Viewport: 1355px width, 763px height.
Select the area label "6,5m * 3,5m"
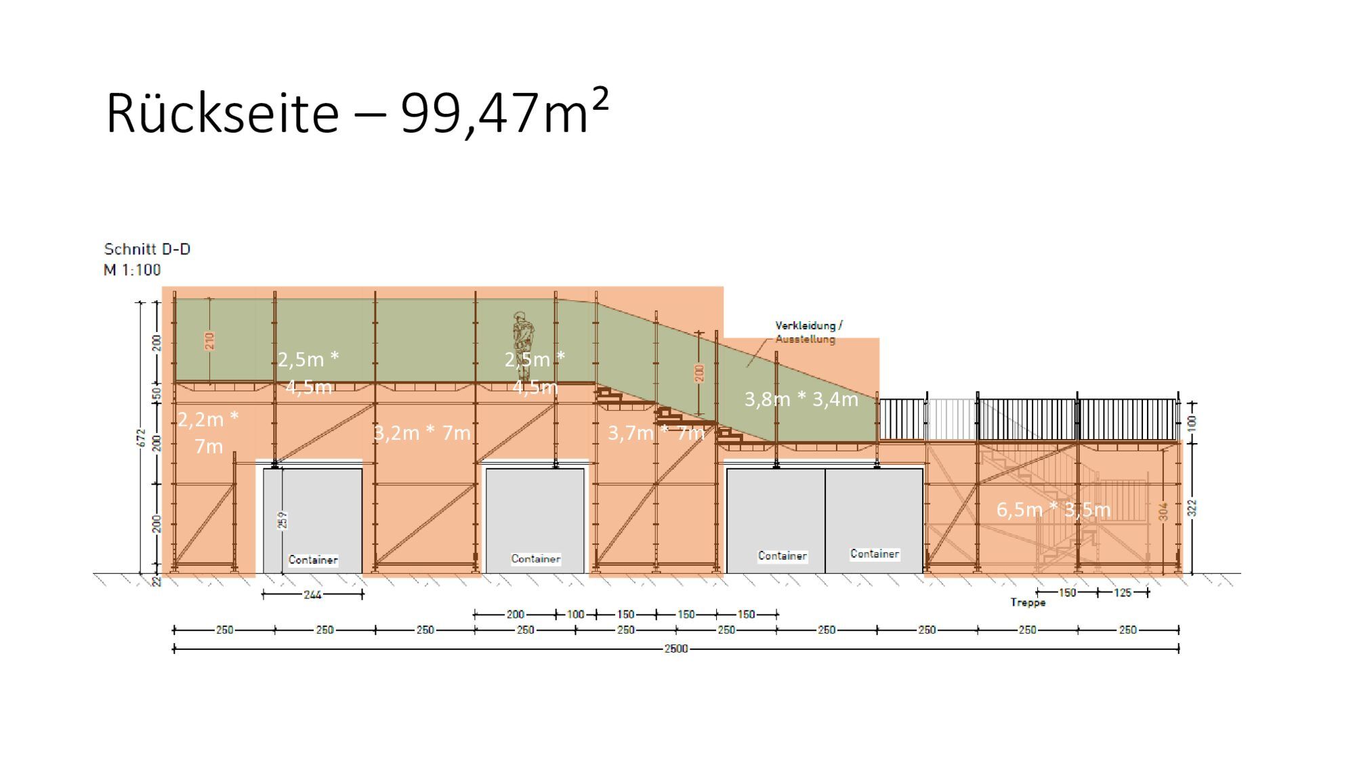1054,510
